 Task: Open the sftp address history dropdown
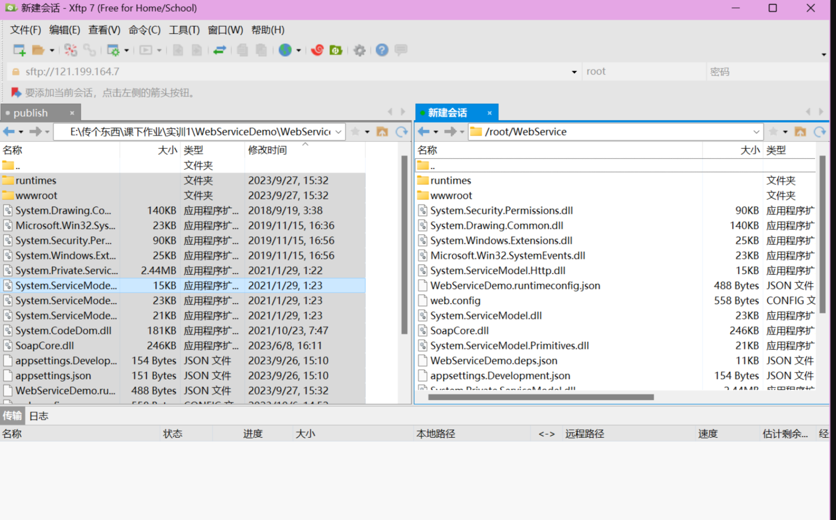tap(574, 71)
